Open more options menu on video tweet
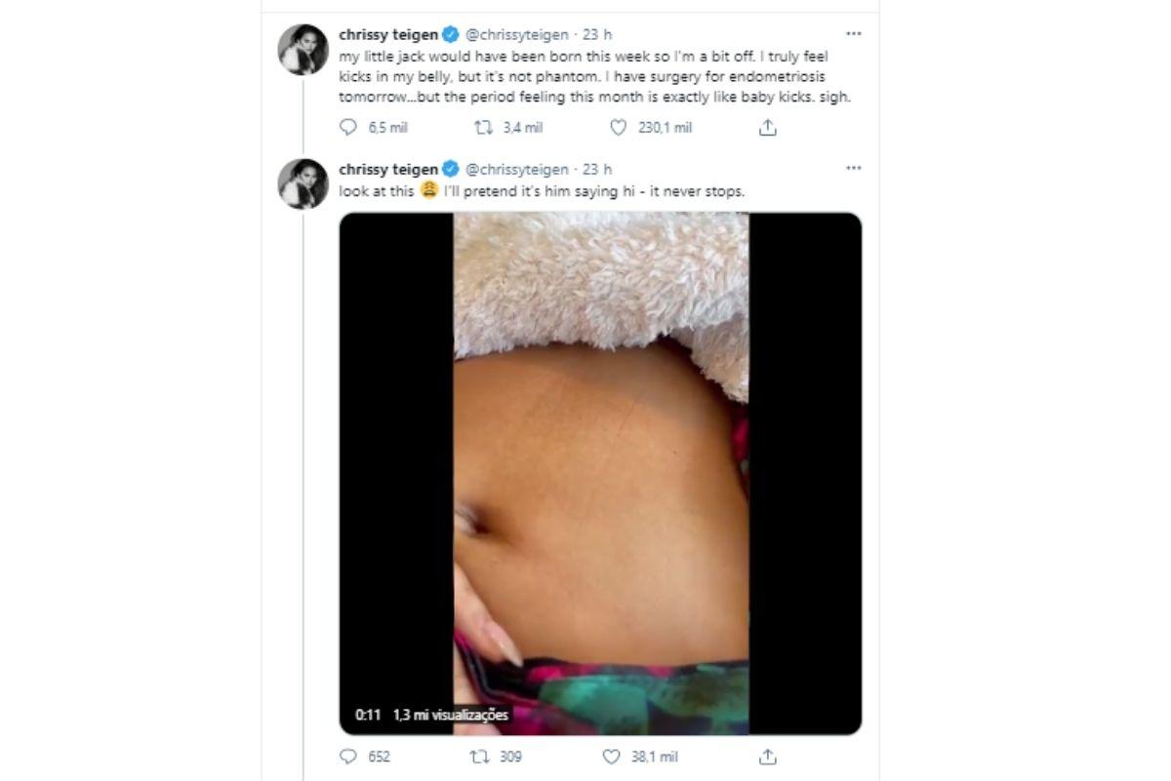The image size is (1171, 781). click(854, 169)
